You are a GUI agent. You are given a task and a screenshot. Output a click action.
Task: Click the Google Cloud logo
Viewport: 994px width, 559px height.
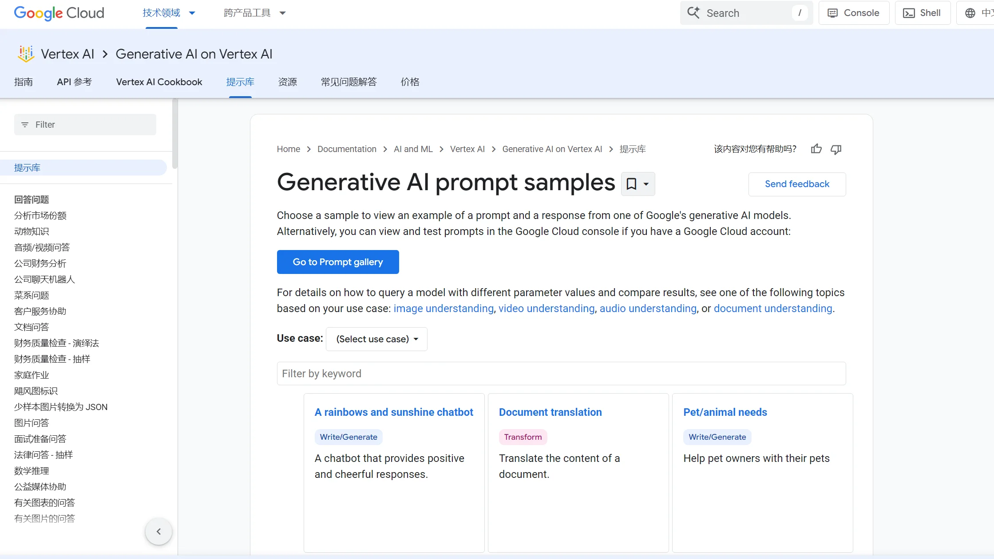pyautogui.click(x=59, y=13)
